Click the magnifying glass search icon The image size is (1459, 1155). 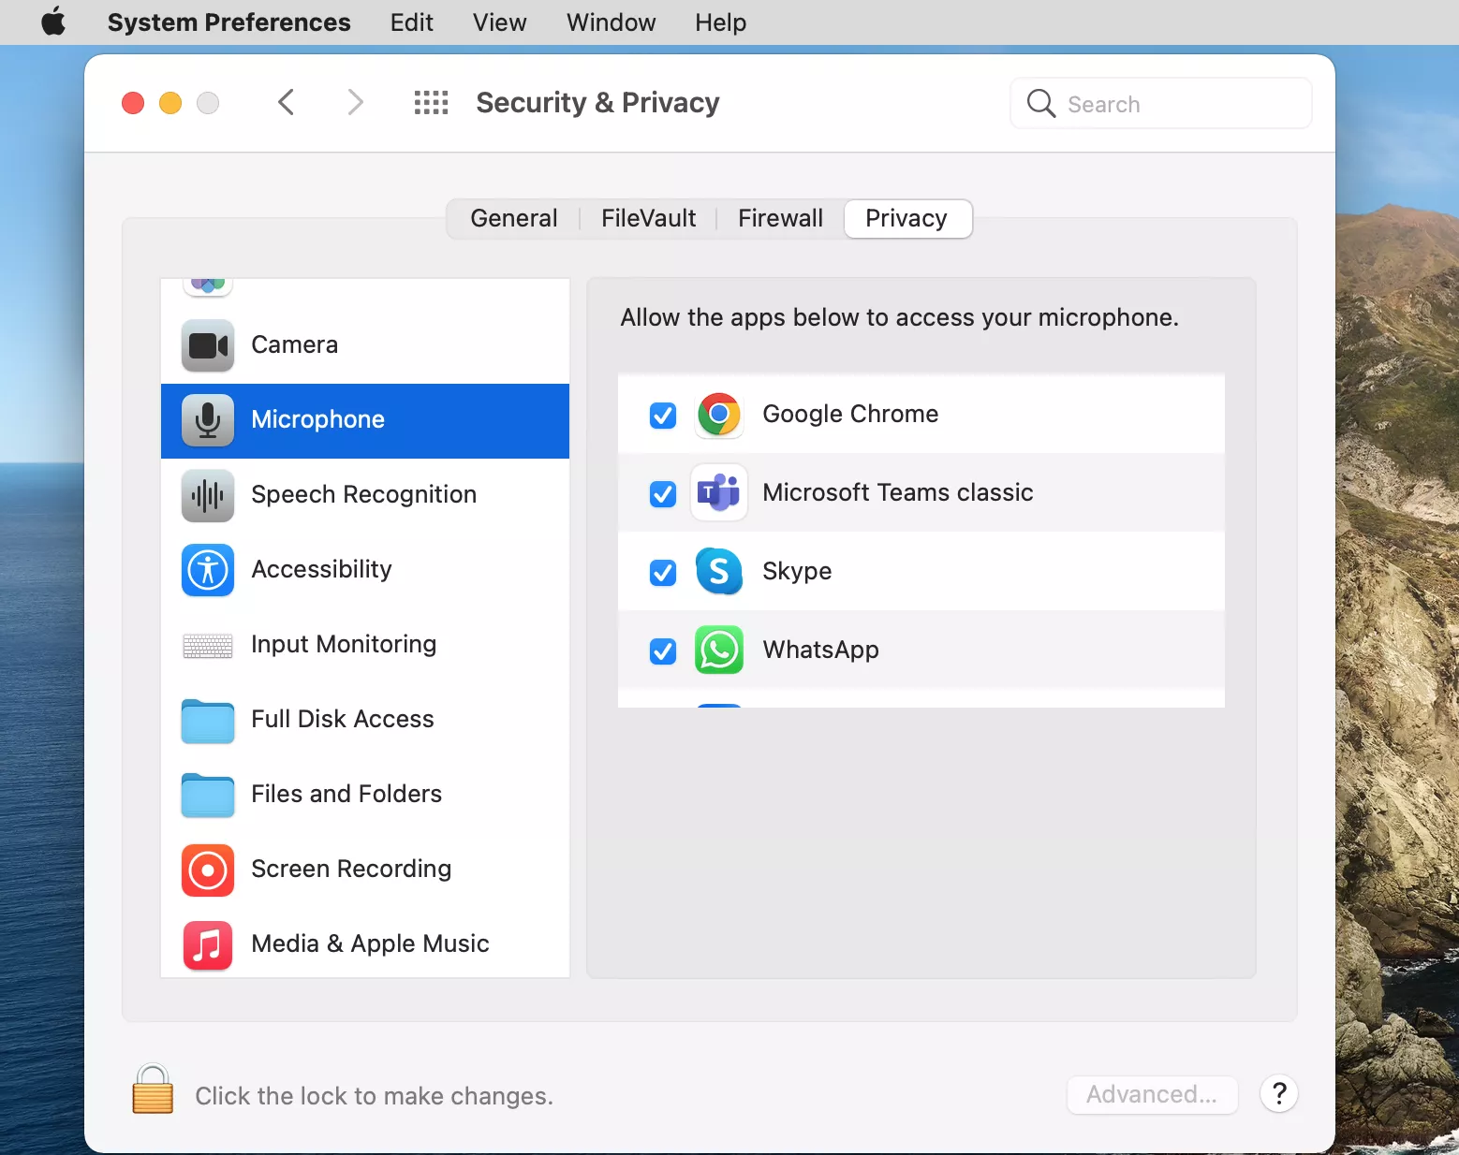click(x=1041, y=103)
